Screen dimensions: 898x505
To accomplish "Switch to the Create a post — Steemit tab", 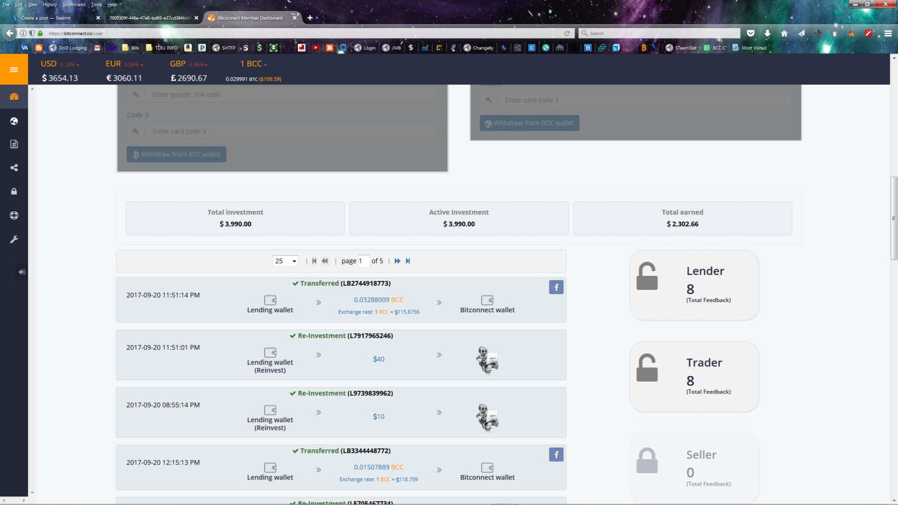I will click(x=52, y=18).
